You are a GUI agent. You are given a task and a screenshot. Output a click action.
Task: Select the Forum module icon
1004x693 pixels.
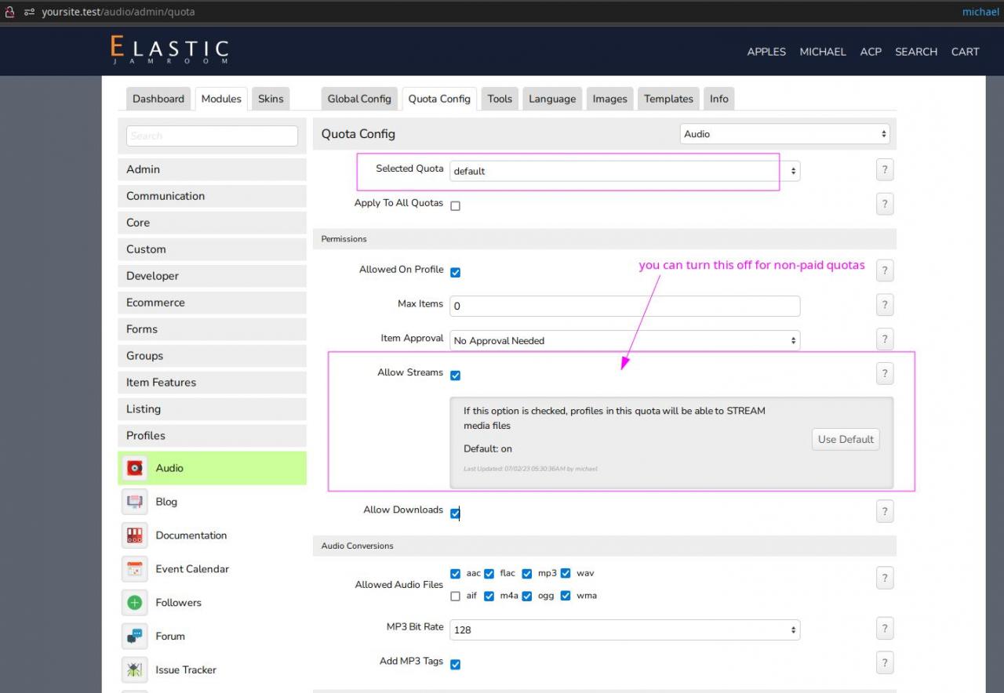point(135,637)
